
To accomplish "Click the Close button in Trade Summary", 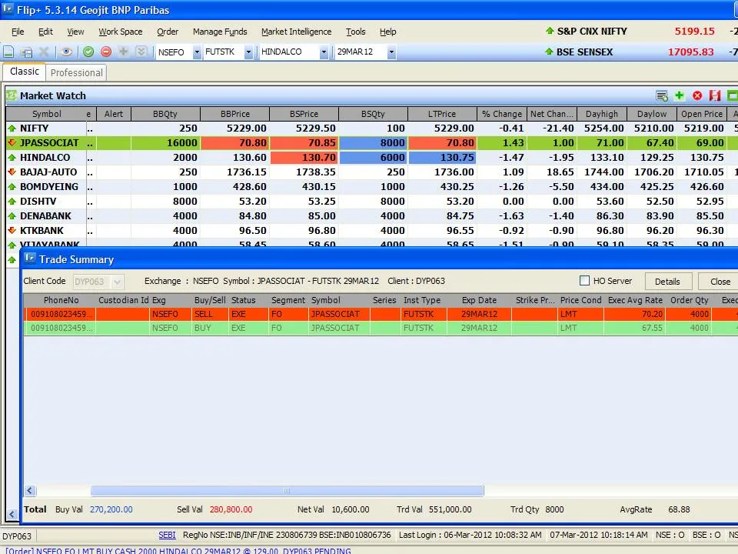I will tap(720, 282).
